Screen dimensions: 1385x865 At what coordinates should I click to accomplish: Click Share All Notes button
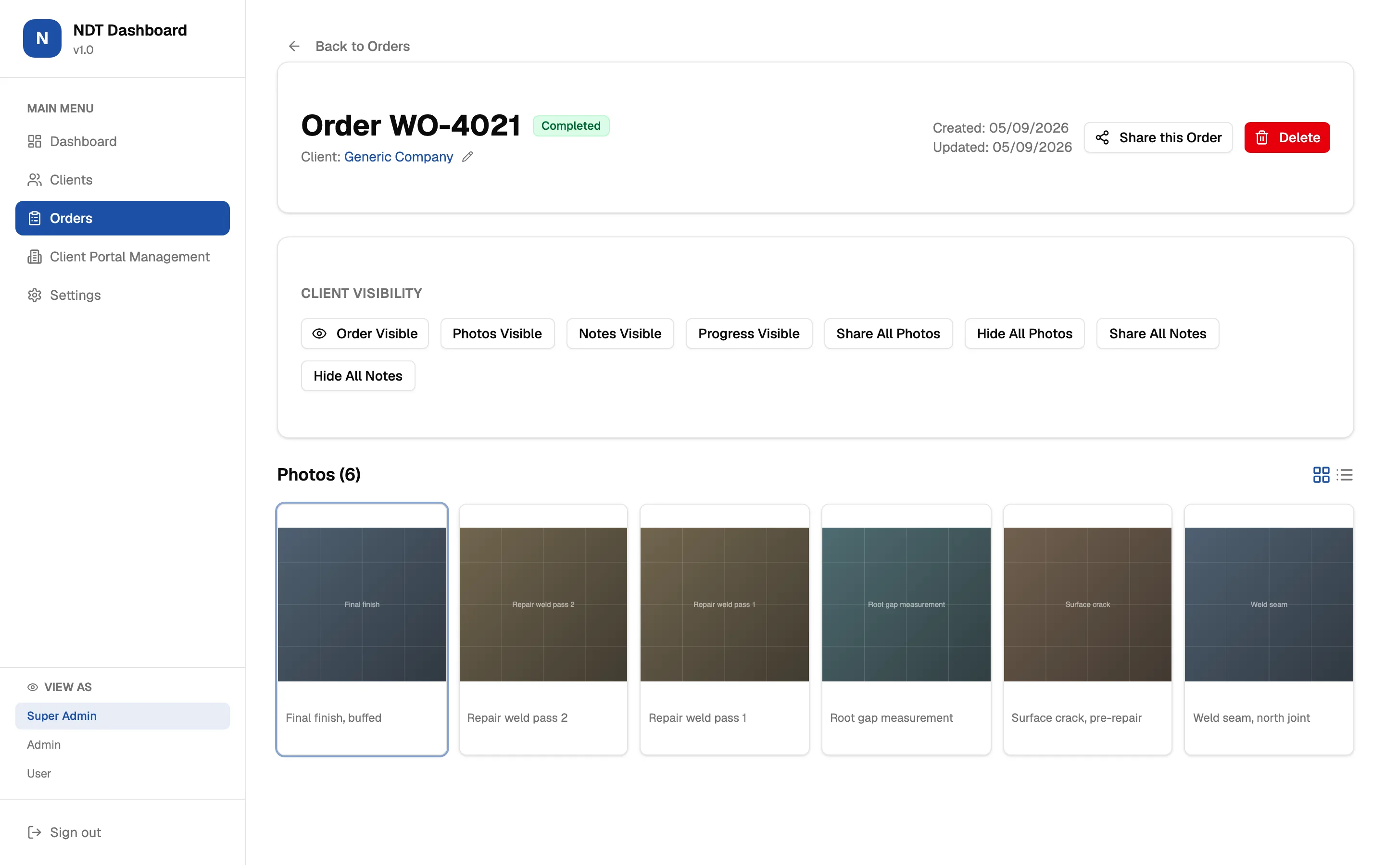[x=1157, y=334]
